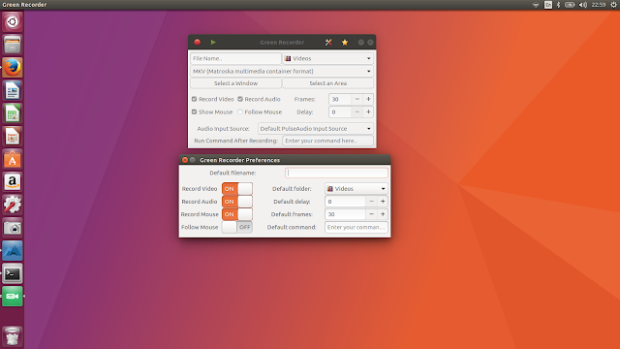Viewport: 620px width, 349px height.
Task: Click the Default command field in Preferences
Action: [x=356, y=227]
